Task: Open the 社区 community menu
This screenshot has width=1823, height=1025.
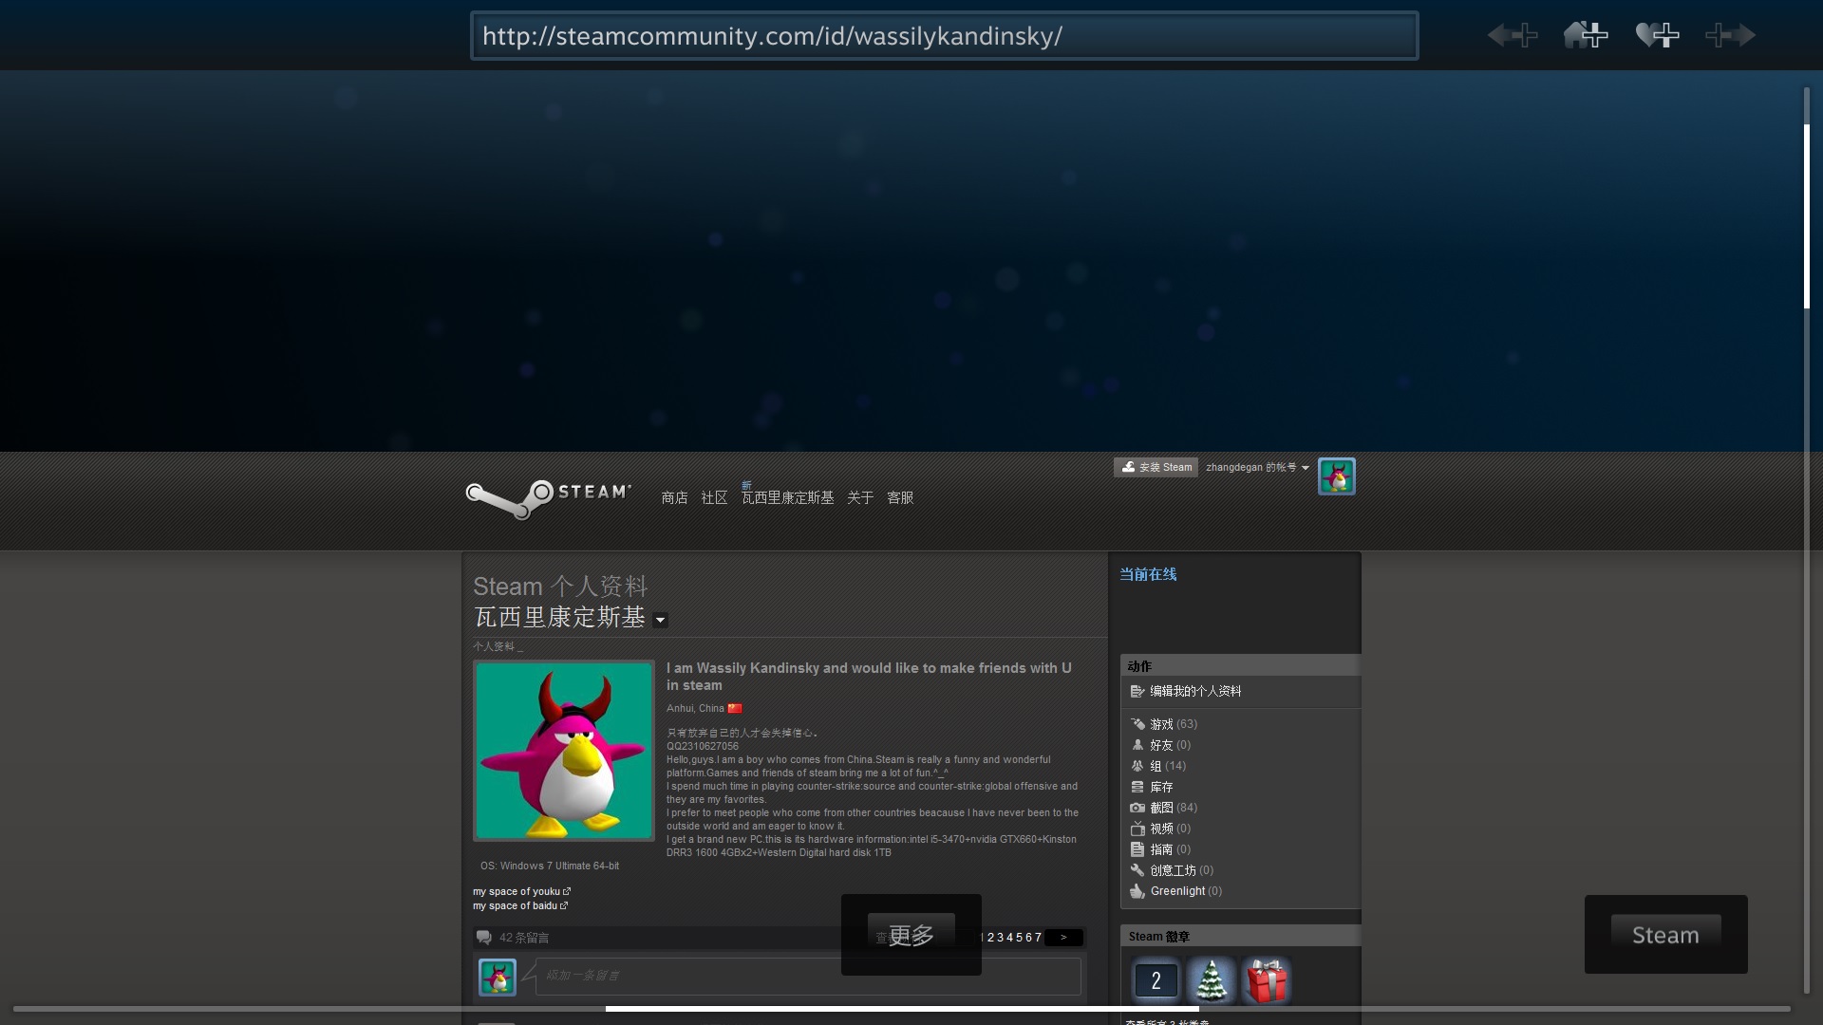Action: (714, 498)
